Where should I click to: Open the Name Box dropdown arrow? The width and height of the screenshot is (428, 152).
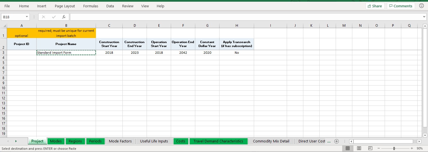(27, 17)
